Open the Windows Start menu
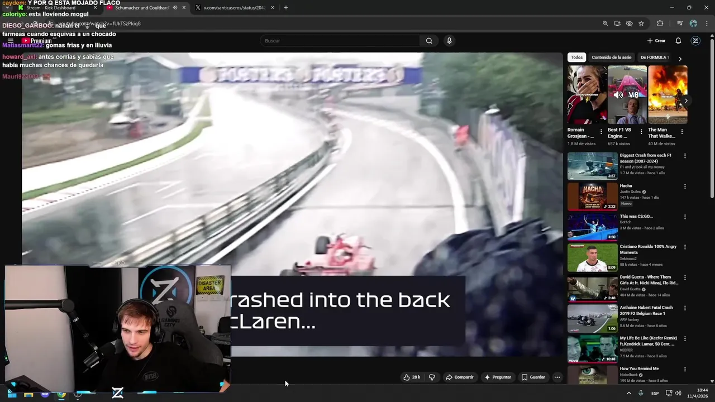The height and width of the screenshot is (402, 715). tap(12, 394)
